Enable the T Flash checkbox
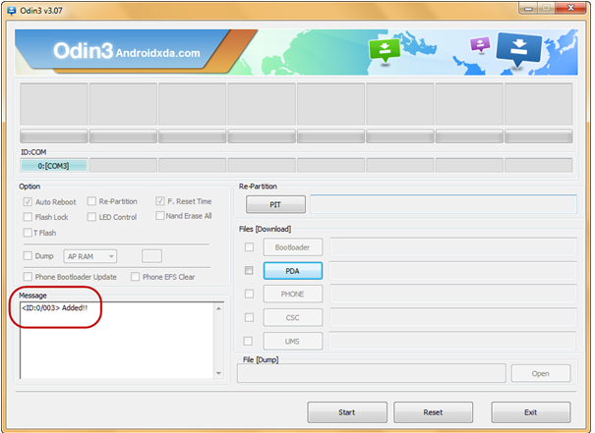Image resolution: width=595 pixels, height=433 pixels. point(28,233)
